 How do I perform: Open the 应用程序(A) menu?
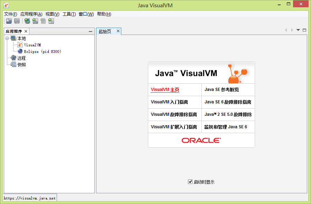pos(31,14)
